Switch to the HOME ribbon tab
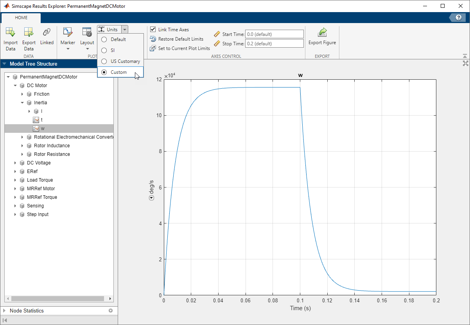Image resolution: width=470 pixels, height=325 pixels. tap(21, 18)
